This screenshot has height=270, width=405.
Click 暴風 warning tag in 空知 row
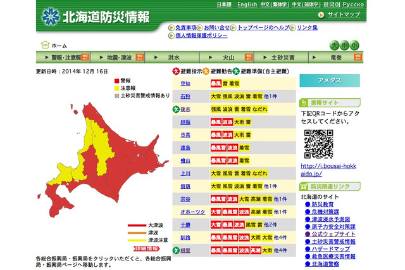(216, 84)
